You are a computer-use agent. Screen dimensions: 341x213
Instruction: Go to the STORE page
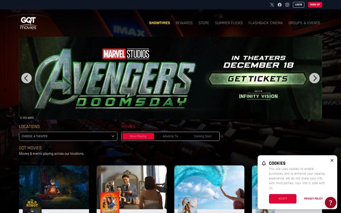(204, 23)
